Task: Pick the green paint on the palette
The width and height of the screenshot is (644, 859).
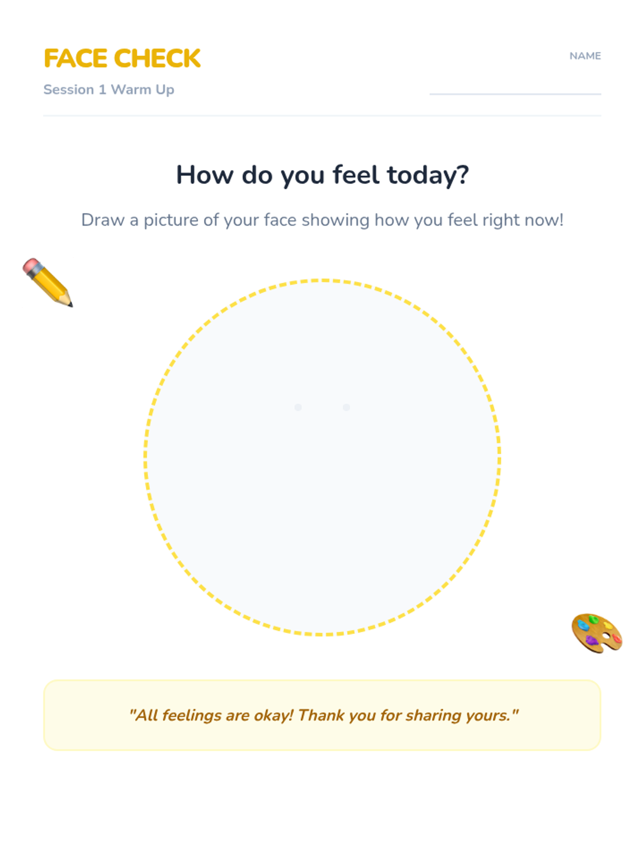Action: coord(594,620)
